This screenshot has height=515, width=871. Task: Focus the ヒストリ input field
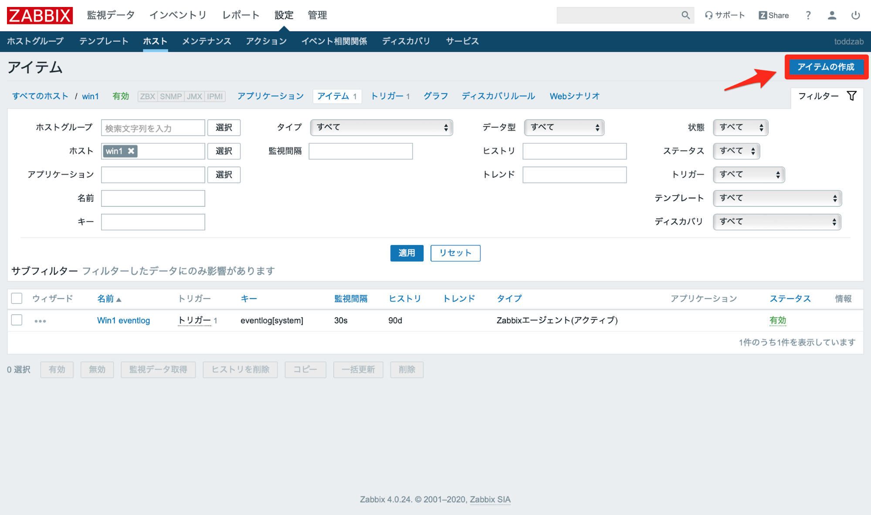pyautogui.click(x=575, y=151)
